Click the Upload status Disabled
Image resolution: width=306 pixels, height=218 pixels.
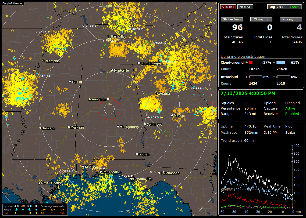(x=292, y=103)
